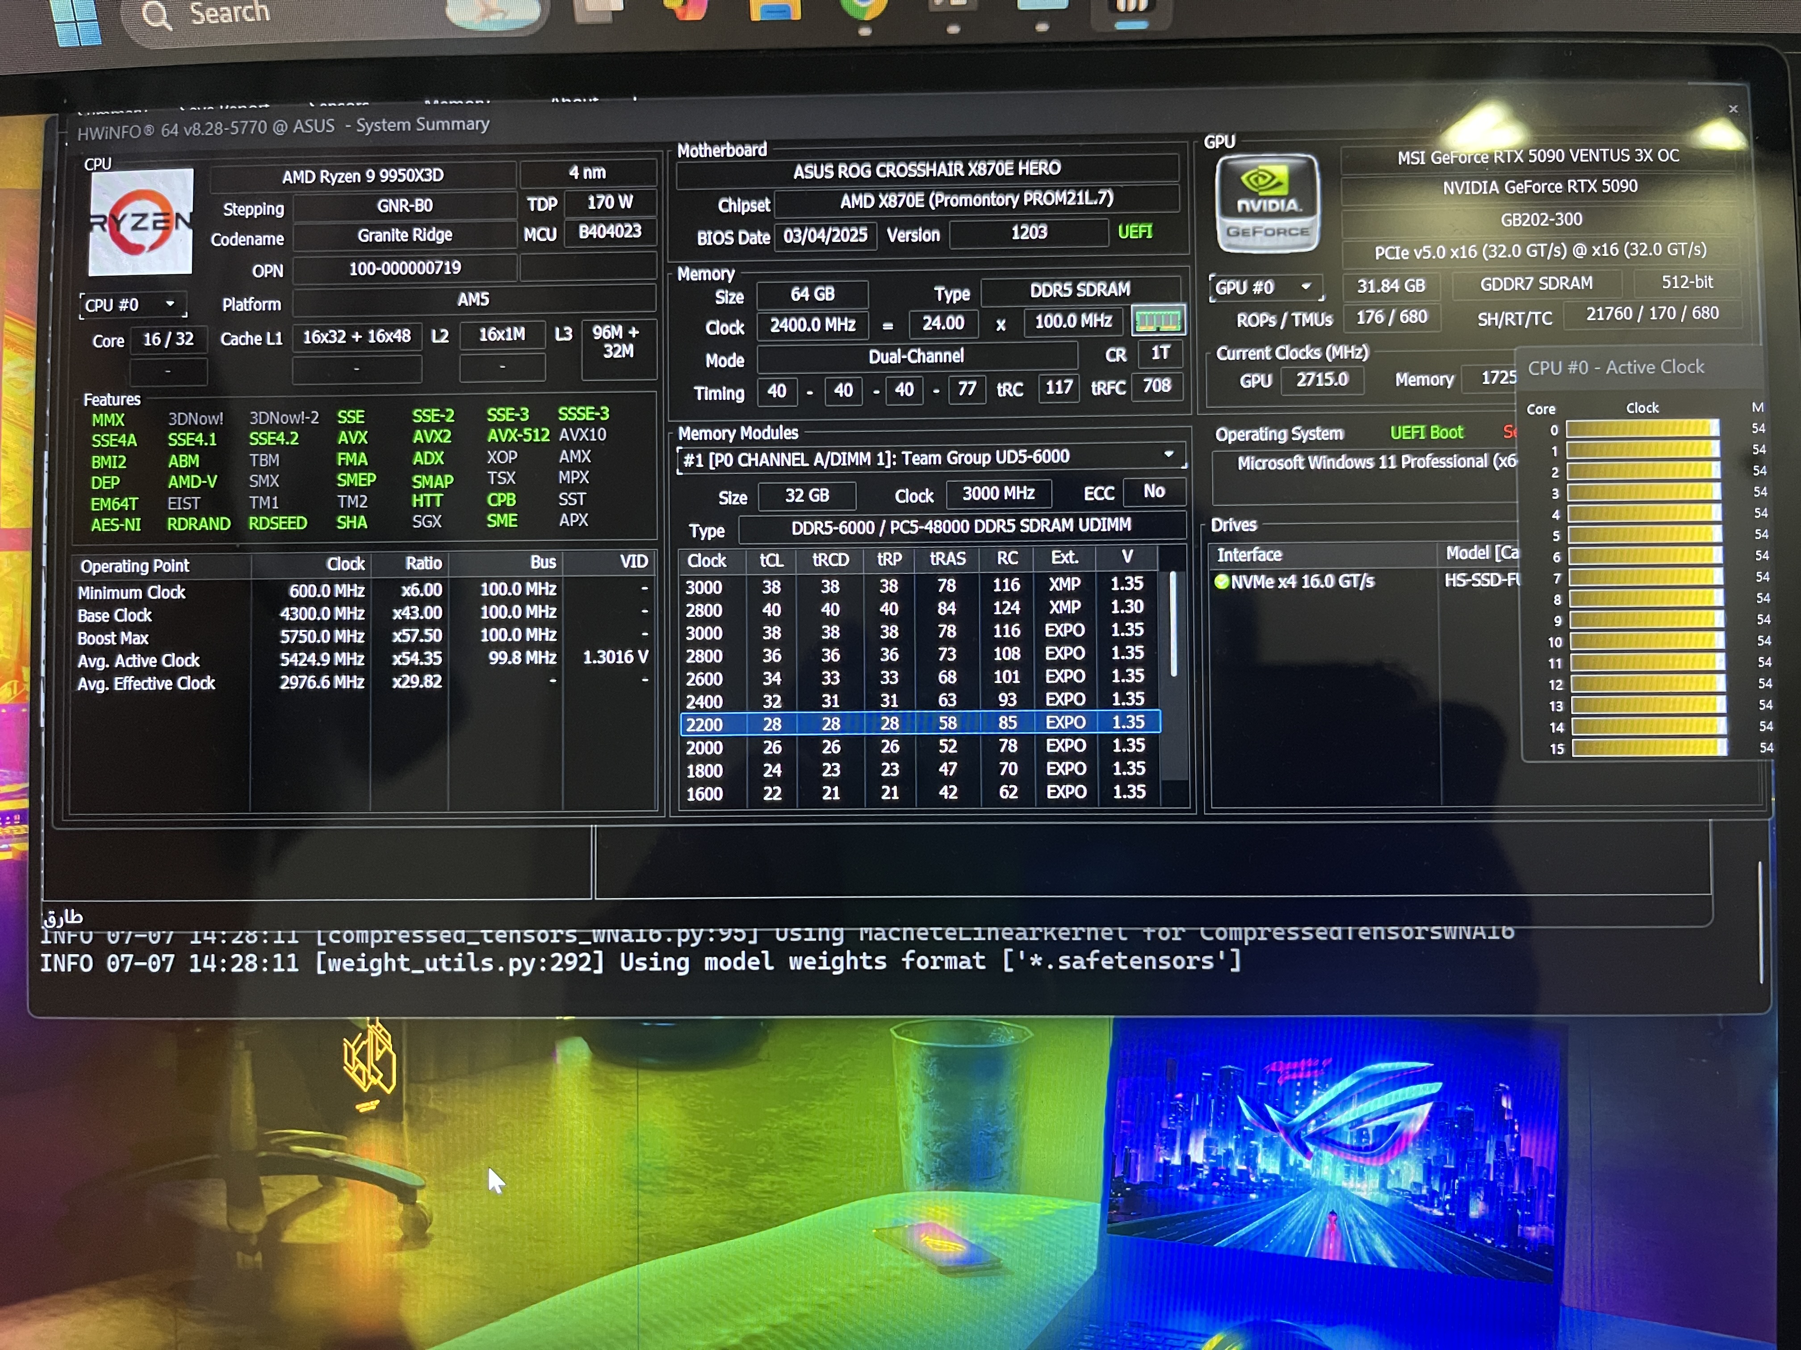Click the green memory module icon

click(1158, 321)
